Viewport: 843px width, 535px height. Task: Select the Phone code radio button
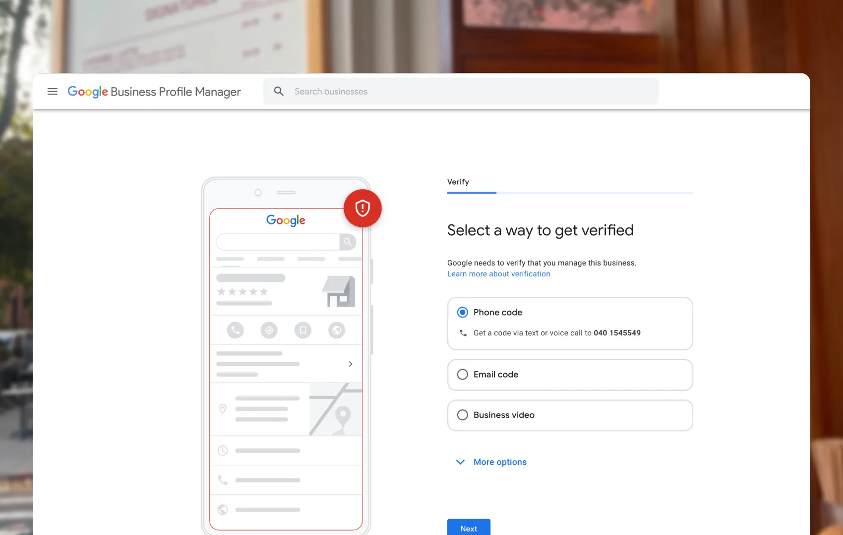tap(462, 312)
